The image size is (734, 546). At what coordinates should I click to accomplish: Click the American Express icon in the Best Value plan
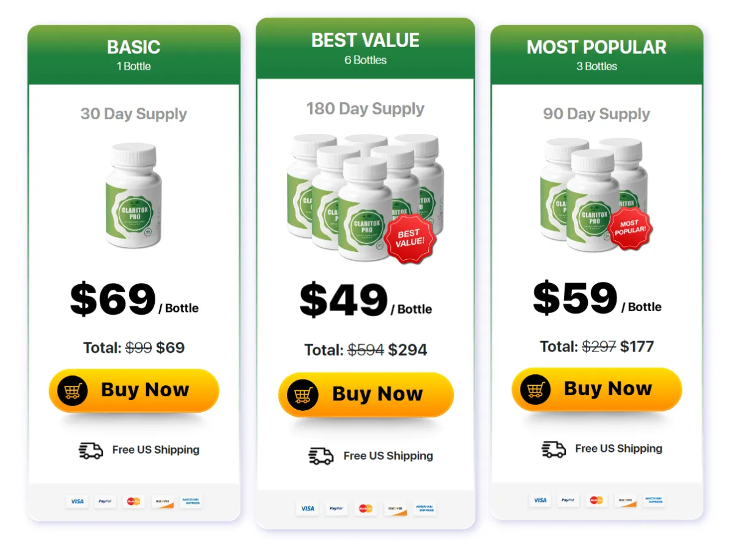[x=424, y=508]
